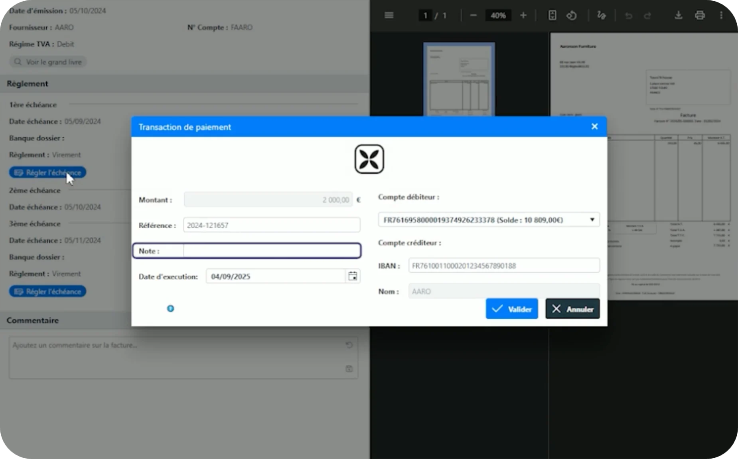Click the Annuler button

pos(572,309)
